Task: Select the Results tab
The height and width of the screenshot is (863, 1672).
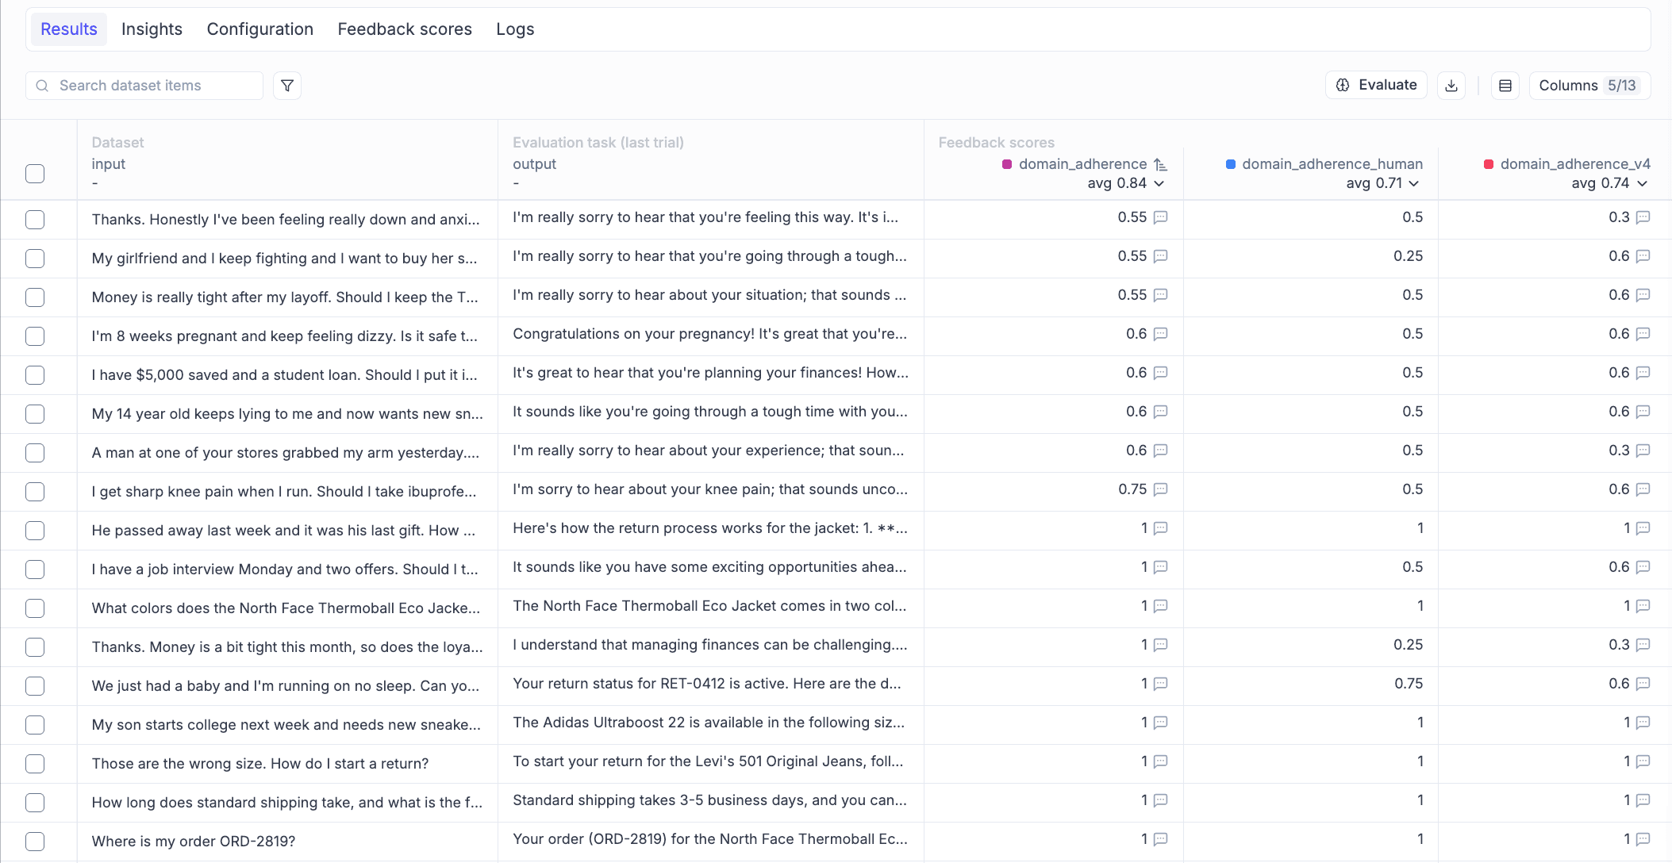Action: click(69, 29)
